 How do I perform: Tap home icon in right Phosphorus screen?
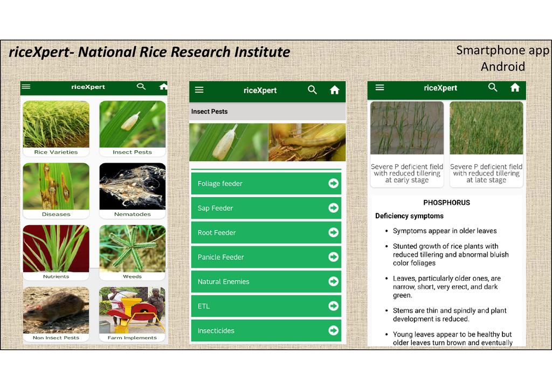[x=515, y=87]
